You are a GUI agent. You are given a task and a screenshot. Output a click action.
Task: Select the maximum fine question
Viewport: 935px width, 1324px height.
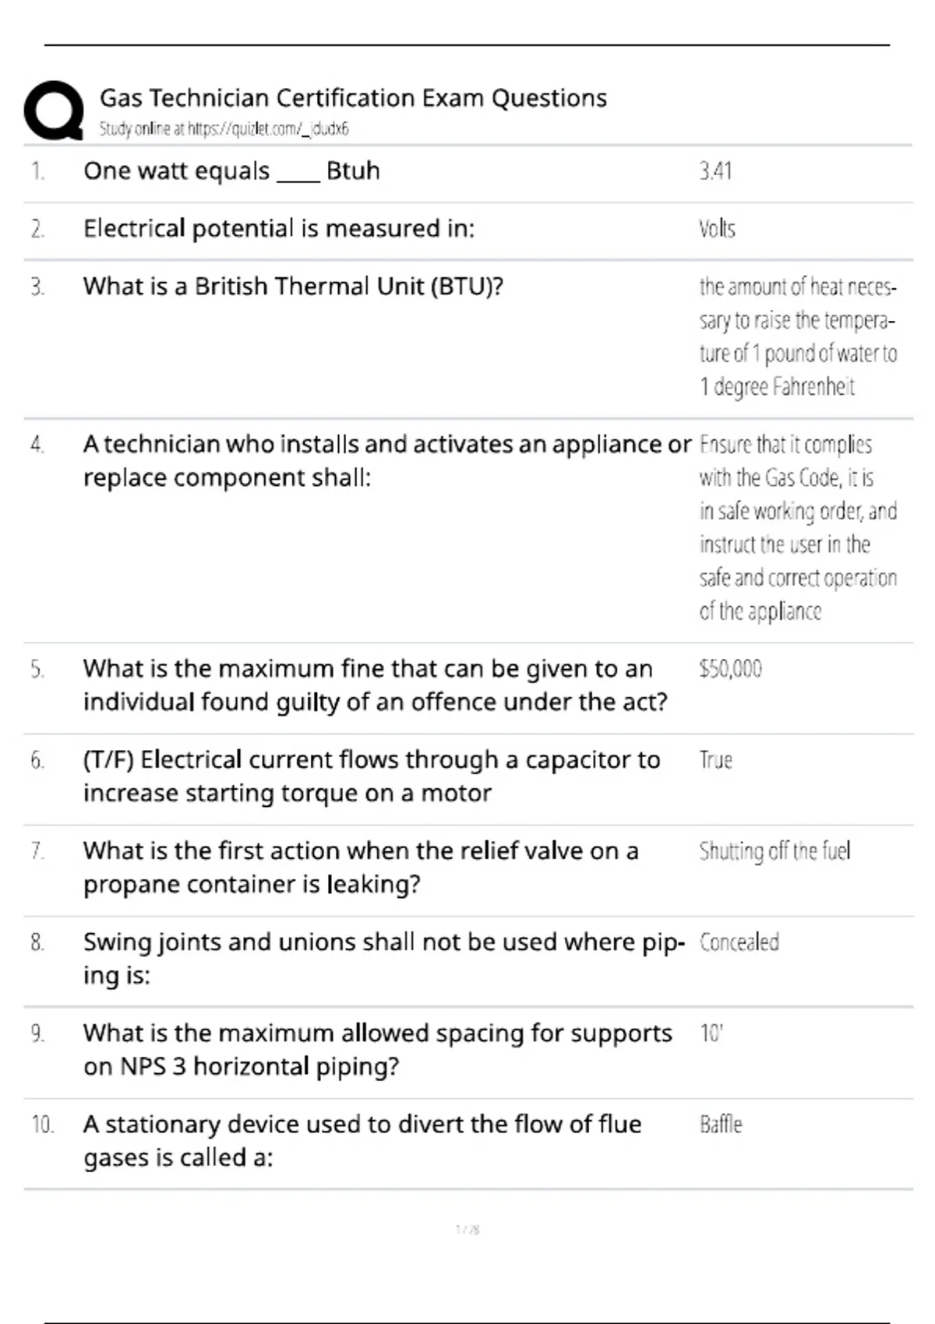tap(375, 685)
